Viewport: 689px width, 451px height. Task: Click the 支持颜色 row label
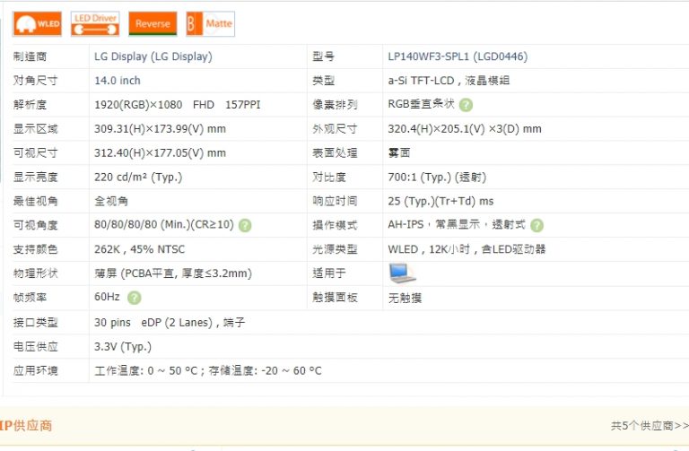click(x=36, y=249)
